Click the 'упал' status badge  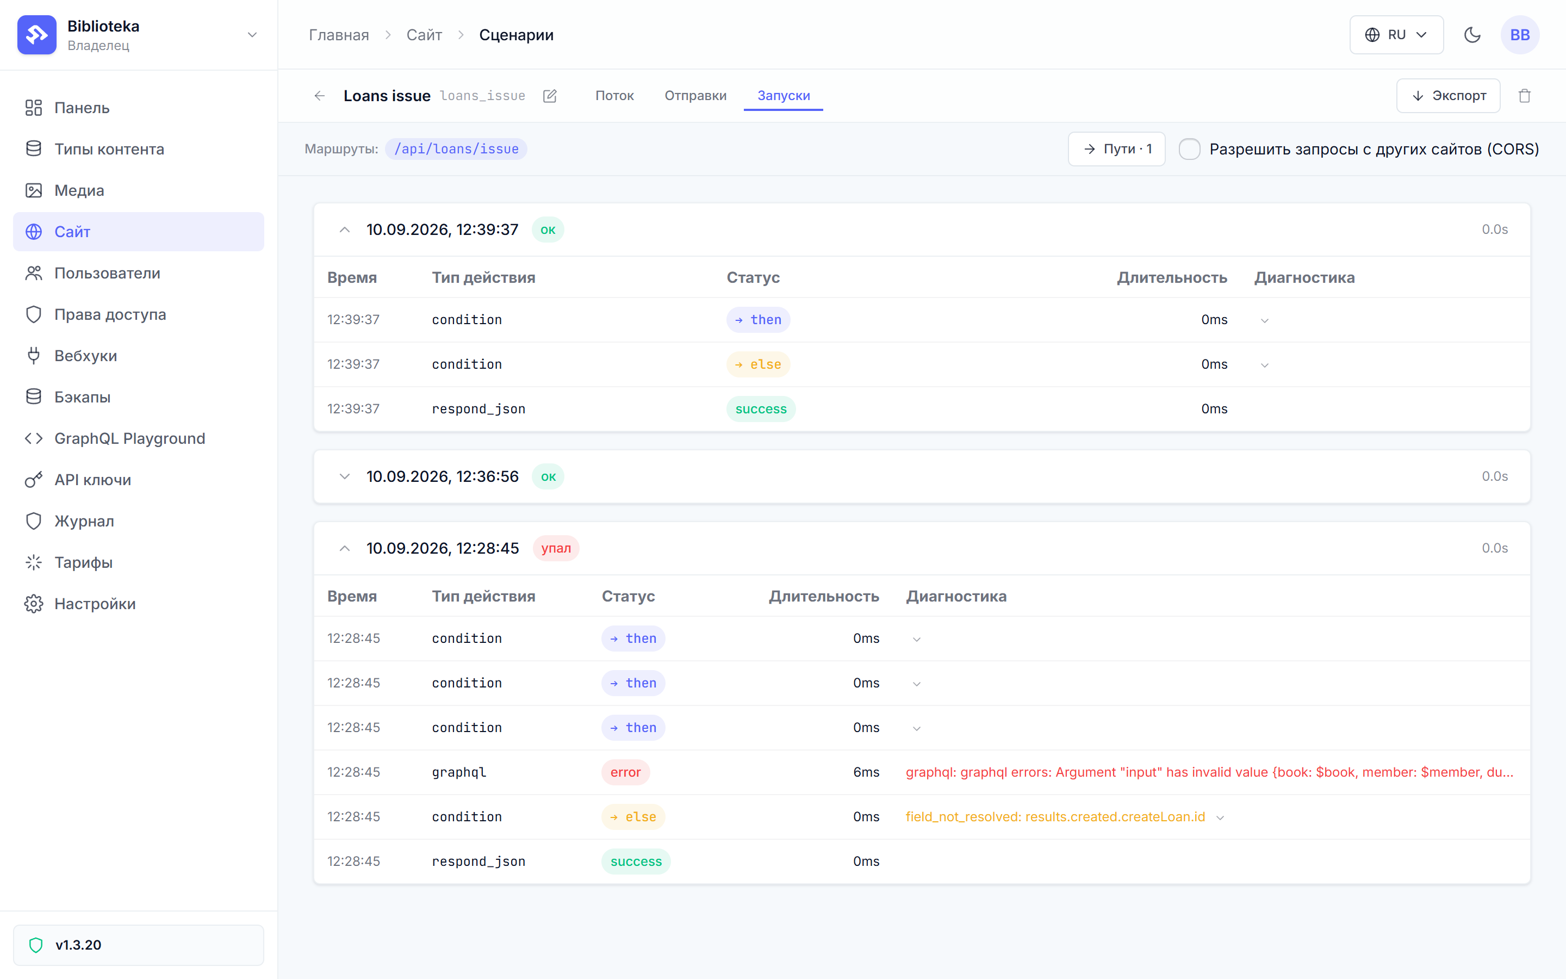(x=556, y=548)
